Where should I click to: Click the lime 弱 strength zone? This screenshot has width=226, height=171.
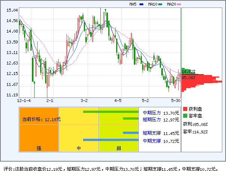tap(118, 129)
